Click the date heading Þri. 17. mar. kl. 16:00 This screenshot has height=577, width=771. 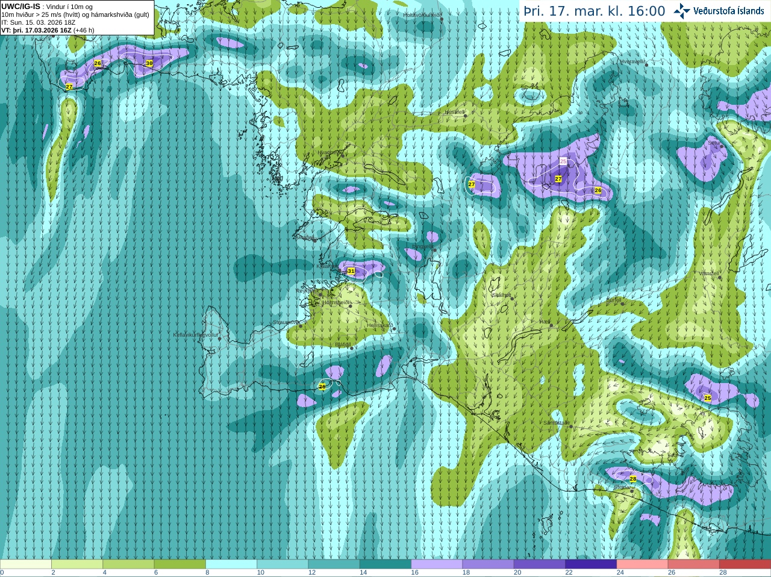[594, 11]
